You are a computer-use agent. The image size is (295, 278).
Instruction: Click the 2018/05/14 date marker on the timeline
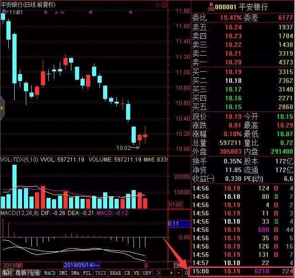pyautogui.click(x=81, y=265)
